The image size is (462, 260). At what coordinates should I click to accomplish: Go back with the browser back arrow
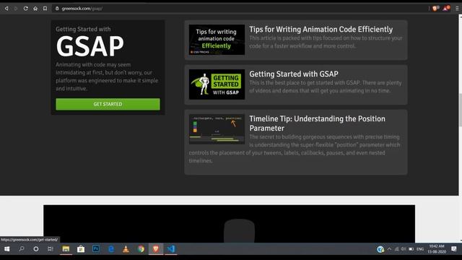pyautogui.click(x=6, y=9)
